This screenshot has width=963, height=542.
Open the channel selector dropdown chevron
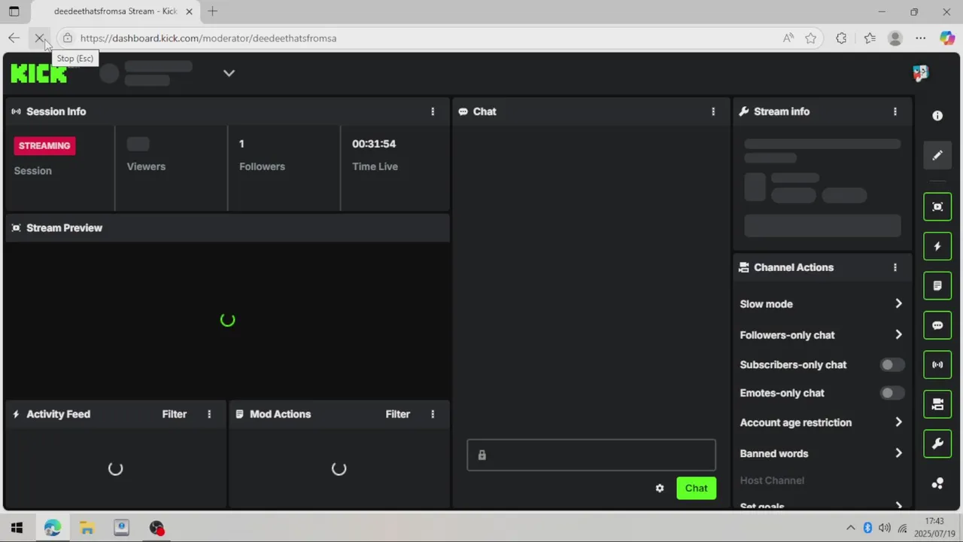tap(229, 73)
